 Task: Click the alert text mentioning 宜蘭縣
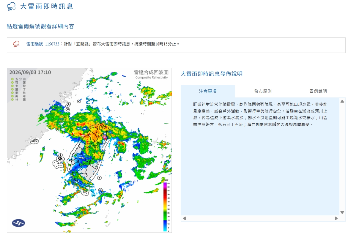(x=122, y=44)
